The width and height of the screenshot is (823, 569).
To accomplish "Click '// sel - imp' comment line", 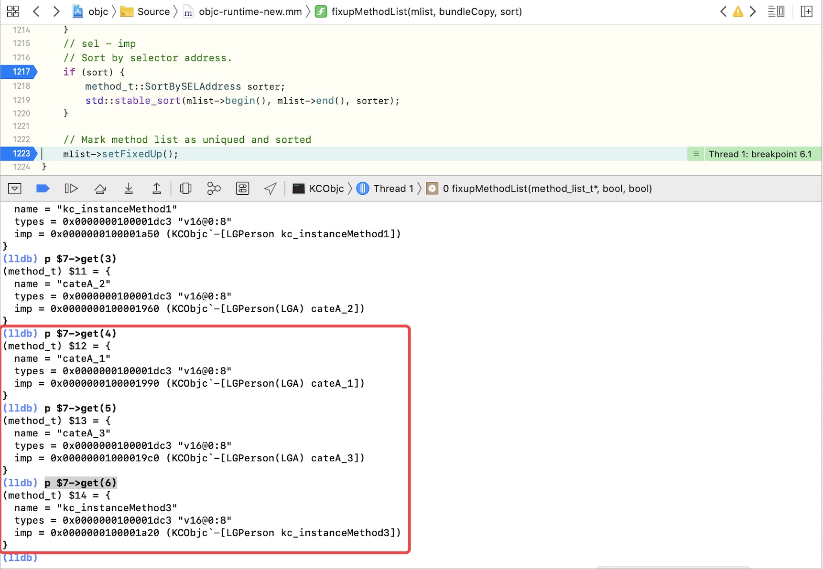I will (99, 43).
